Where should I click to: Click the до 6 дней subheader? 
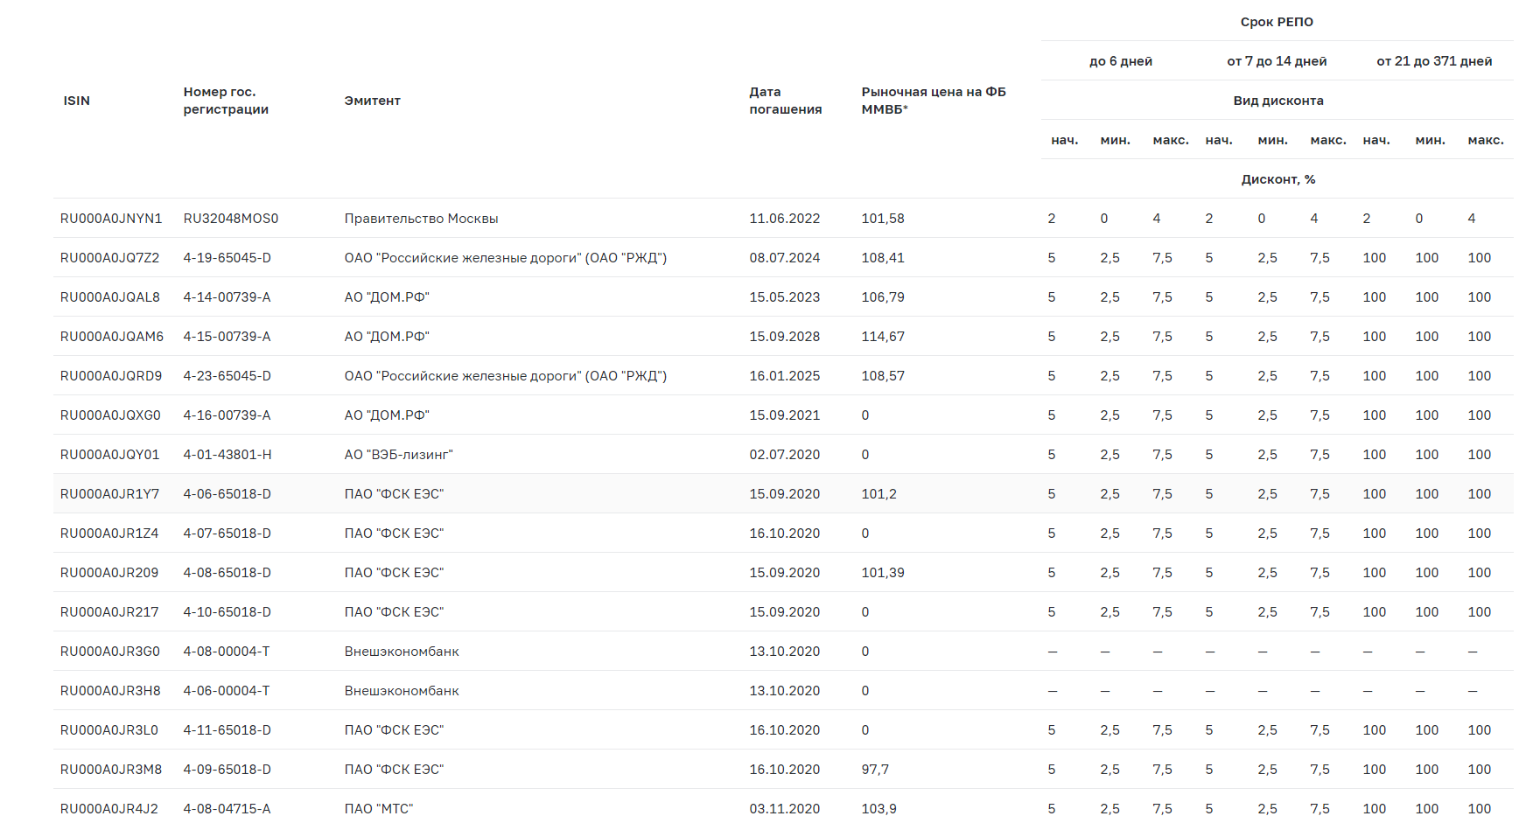pos(1120,61)
